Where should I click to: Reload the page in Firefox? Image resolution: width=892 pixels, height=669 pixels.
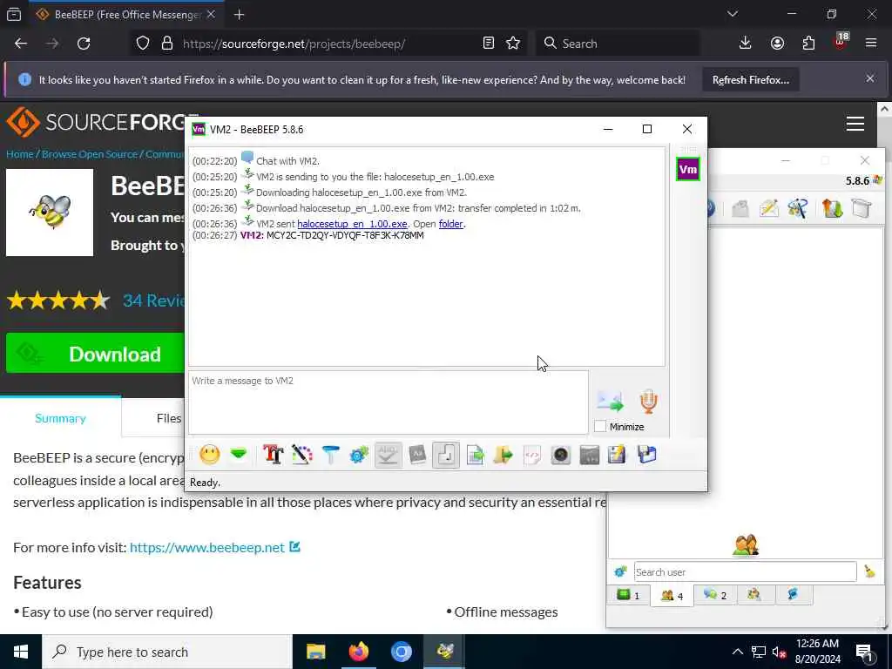click(84, 44)
